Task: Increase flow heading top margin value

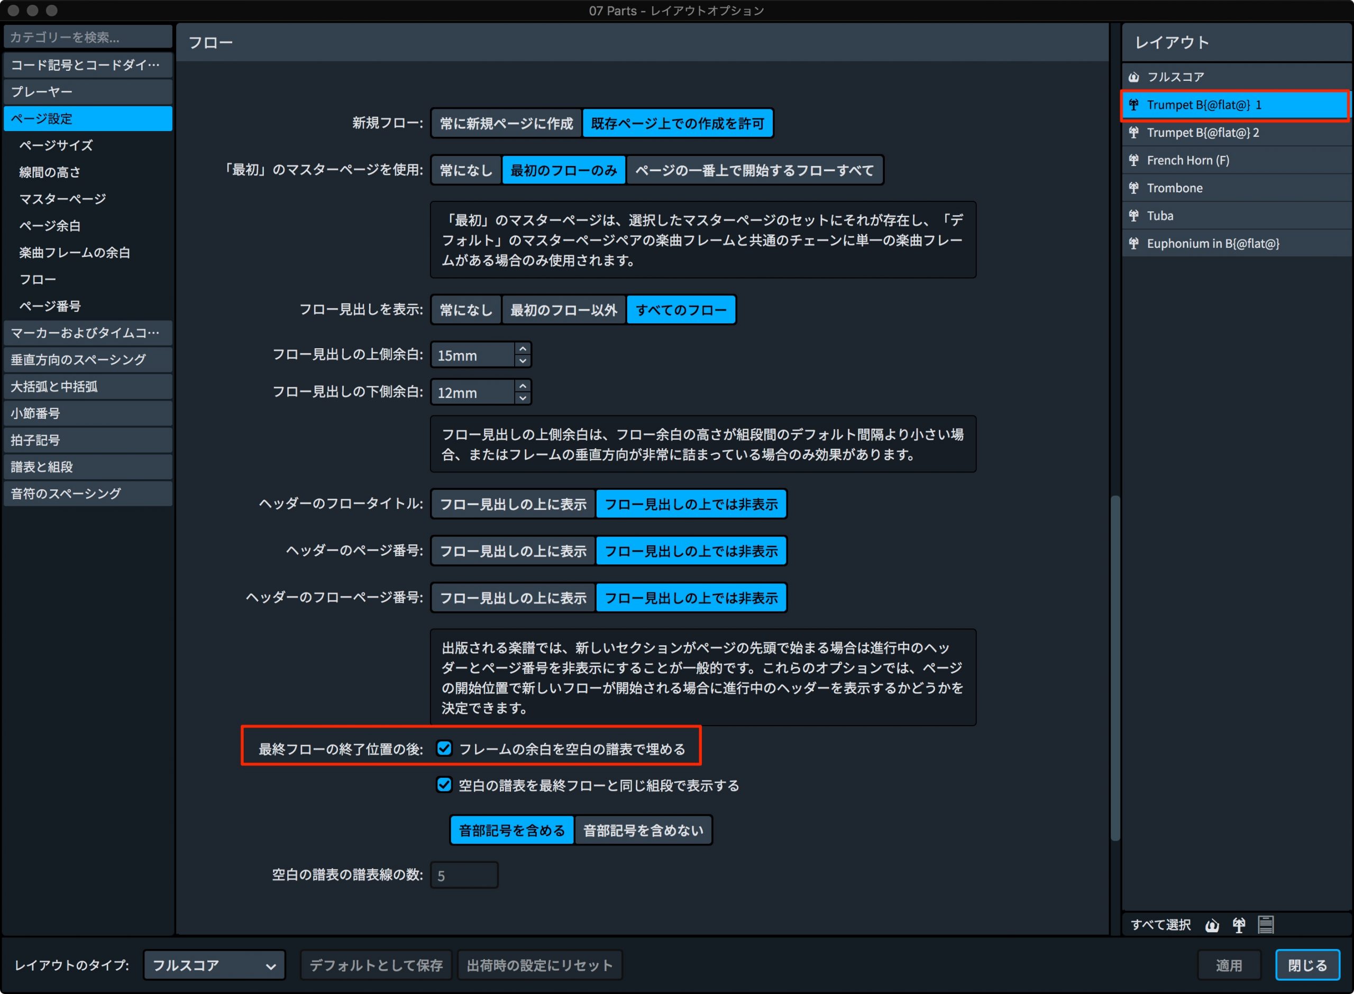Action: pyautogui.click(x=523, y=349)
